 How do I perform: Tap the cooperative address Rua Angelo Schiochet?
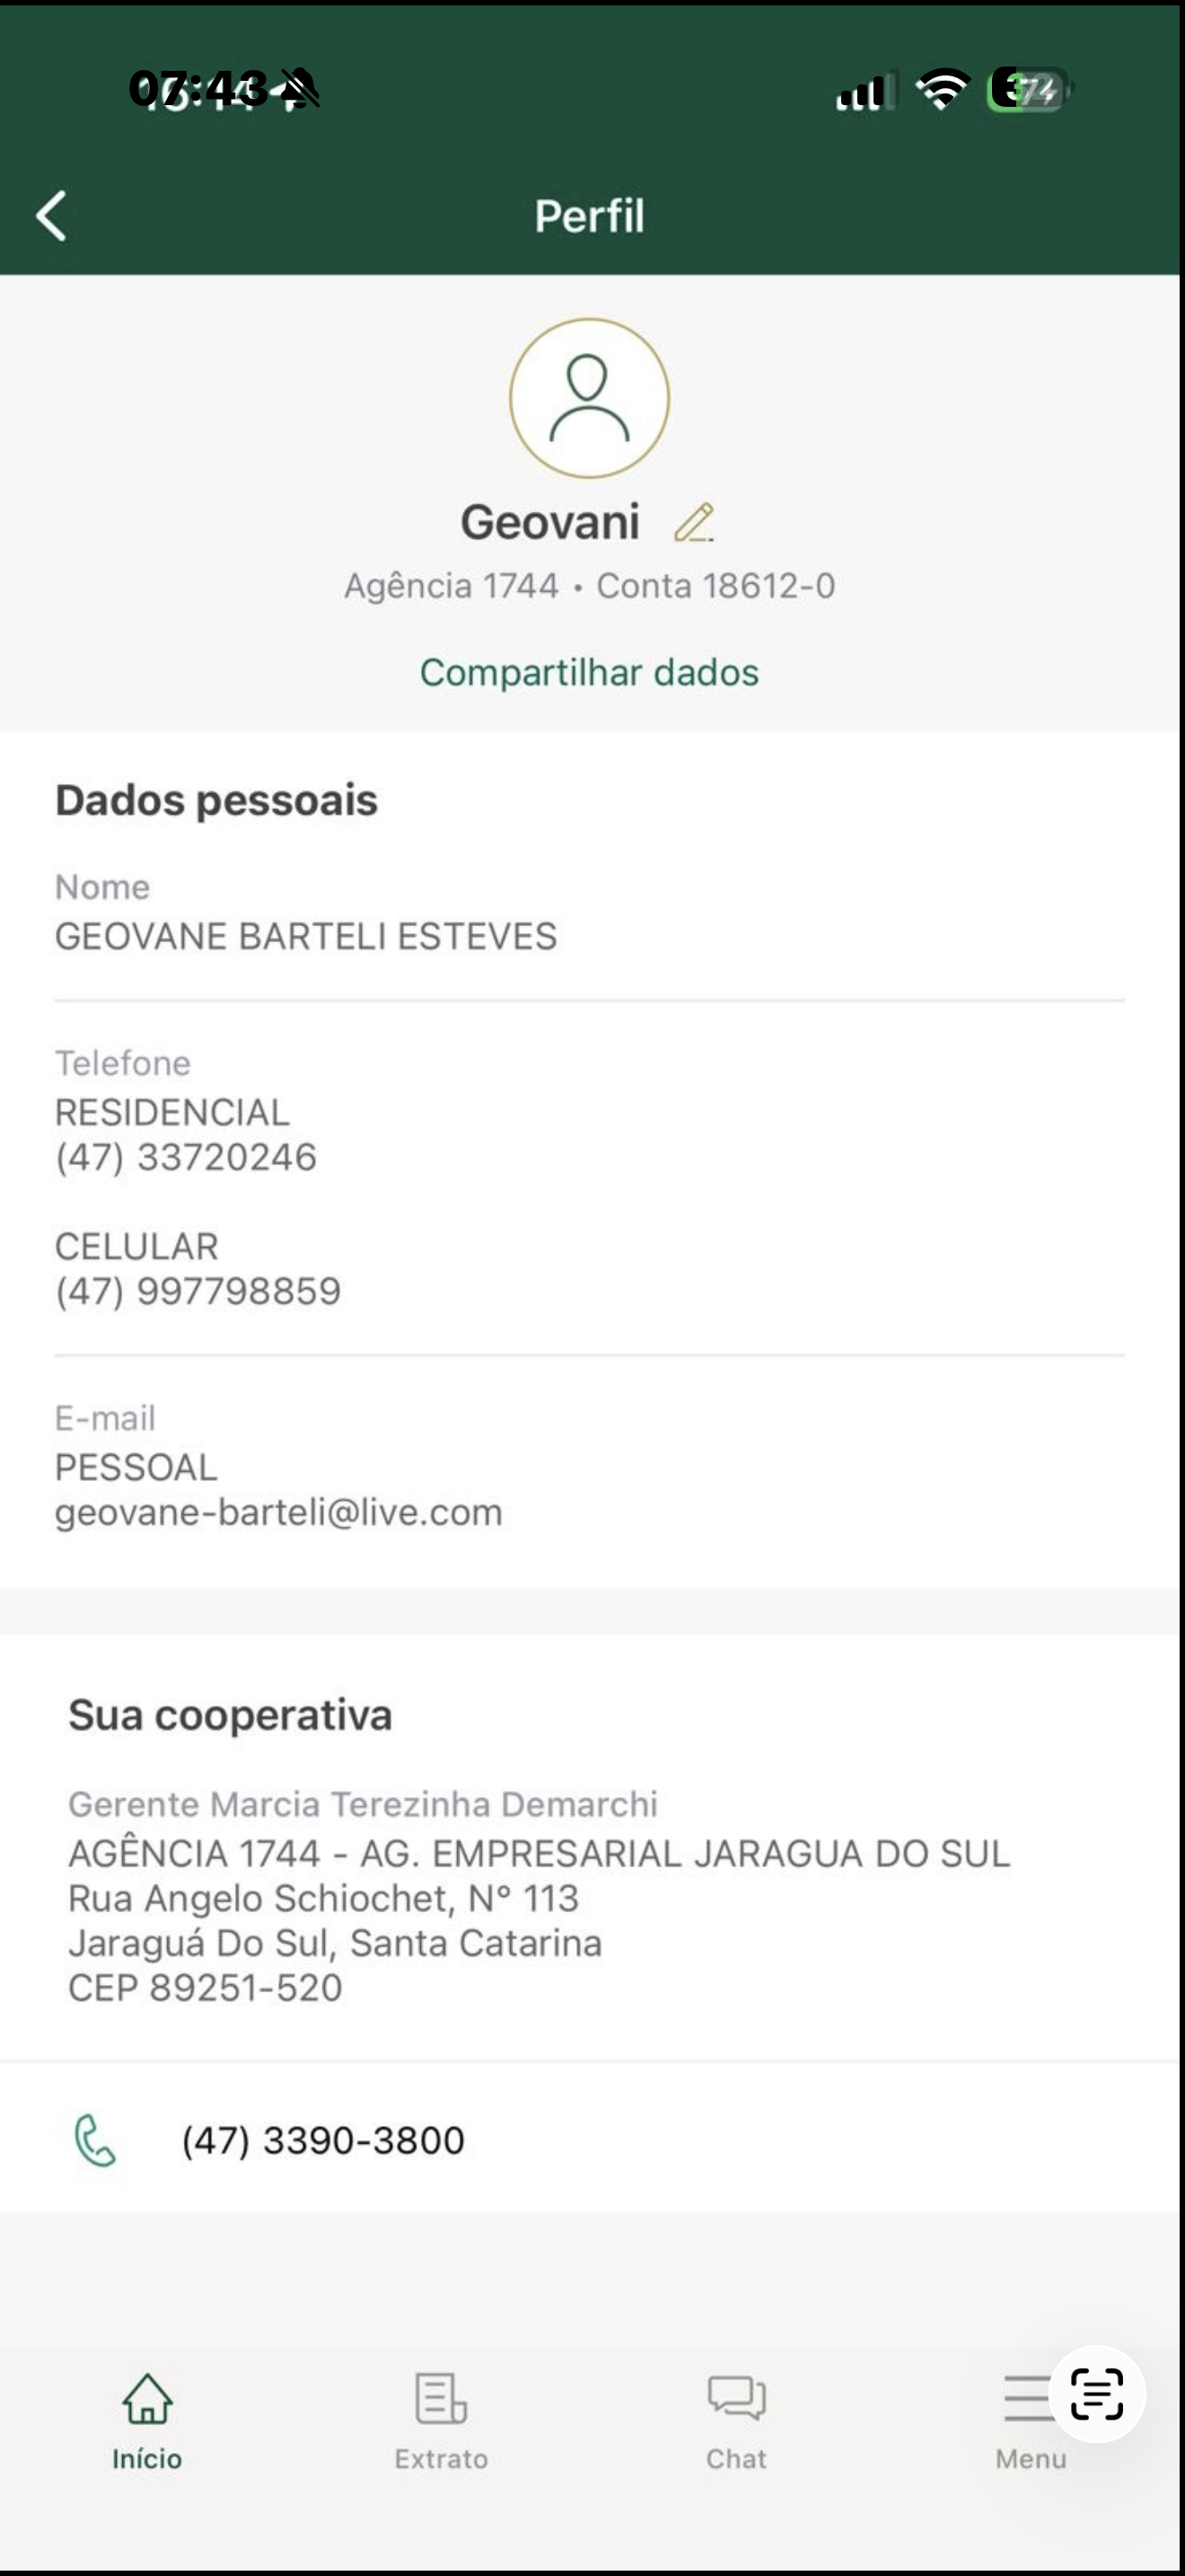pyautogui.click(x=324, y=1898)
